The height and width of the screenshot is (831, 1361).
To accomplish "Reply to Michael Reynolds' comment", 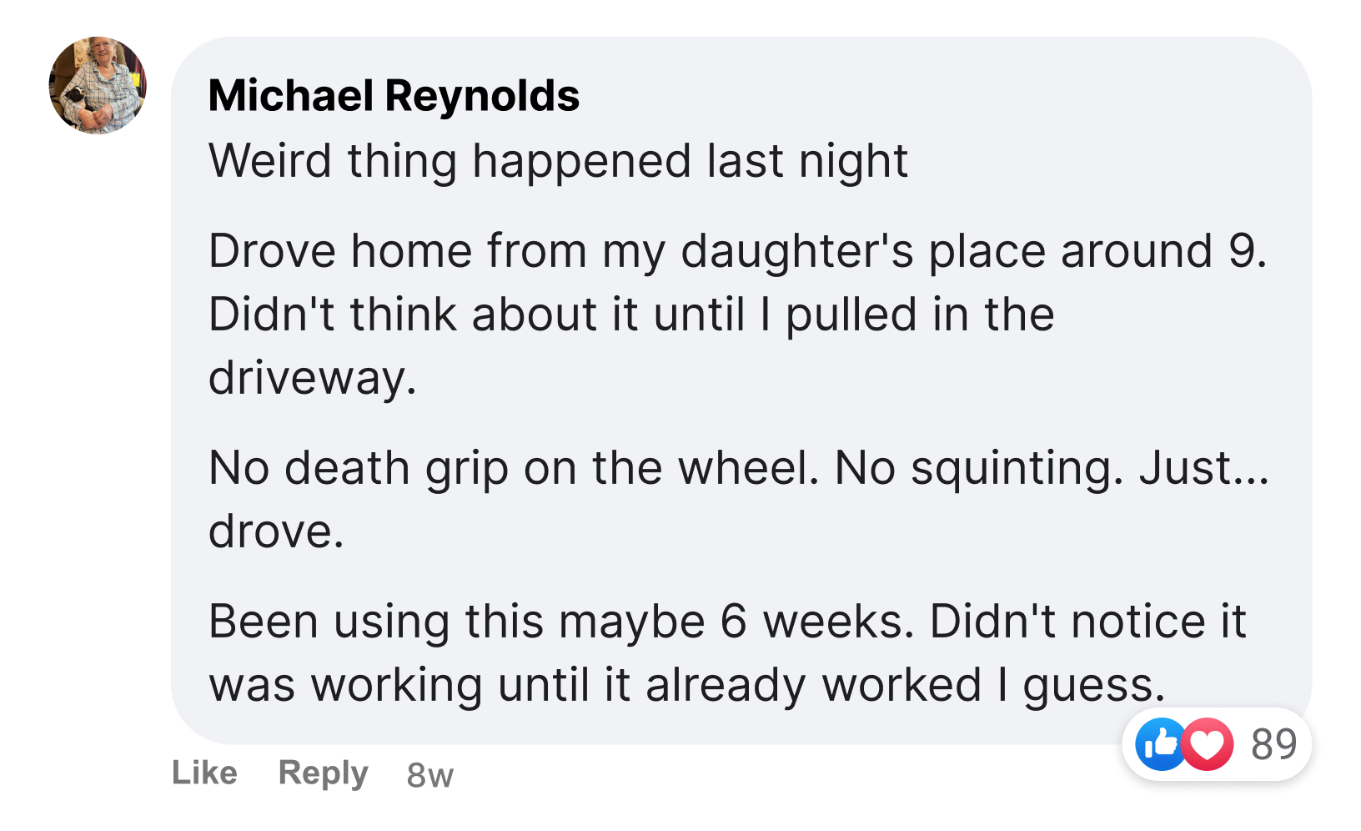I will (x=323, y=773).
